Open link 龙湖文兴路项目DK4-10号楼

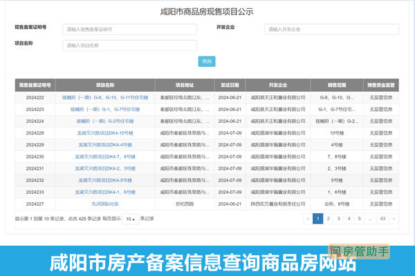(x=105, y=133)
